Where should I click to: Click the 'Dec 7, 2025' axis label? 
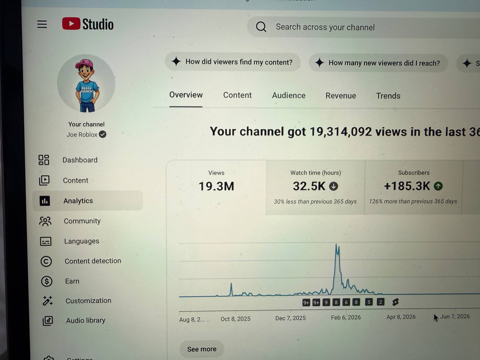[x=290, y=318]
